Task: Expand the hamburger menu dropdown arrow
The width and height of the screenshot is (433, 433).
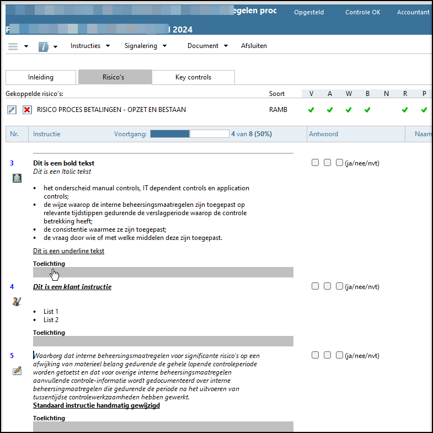Action: tap(26, 46)
